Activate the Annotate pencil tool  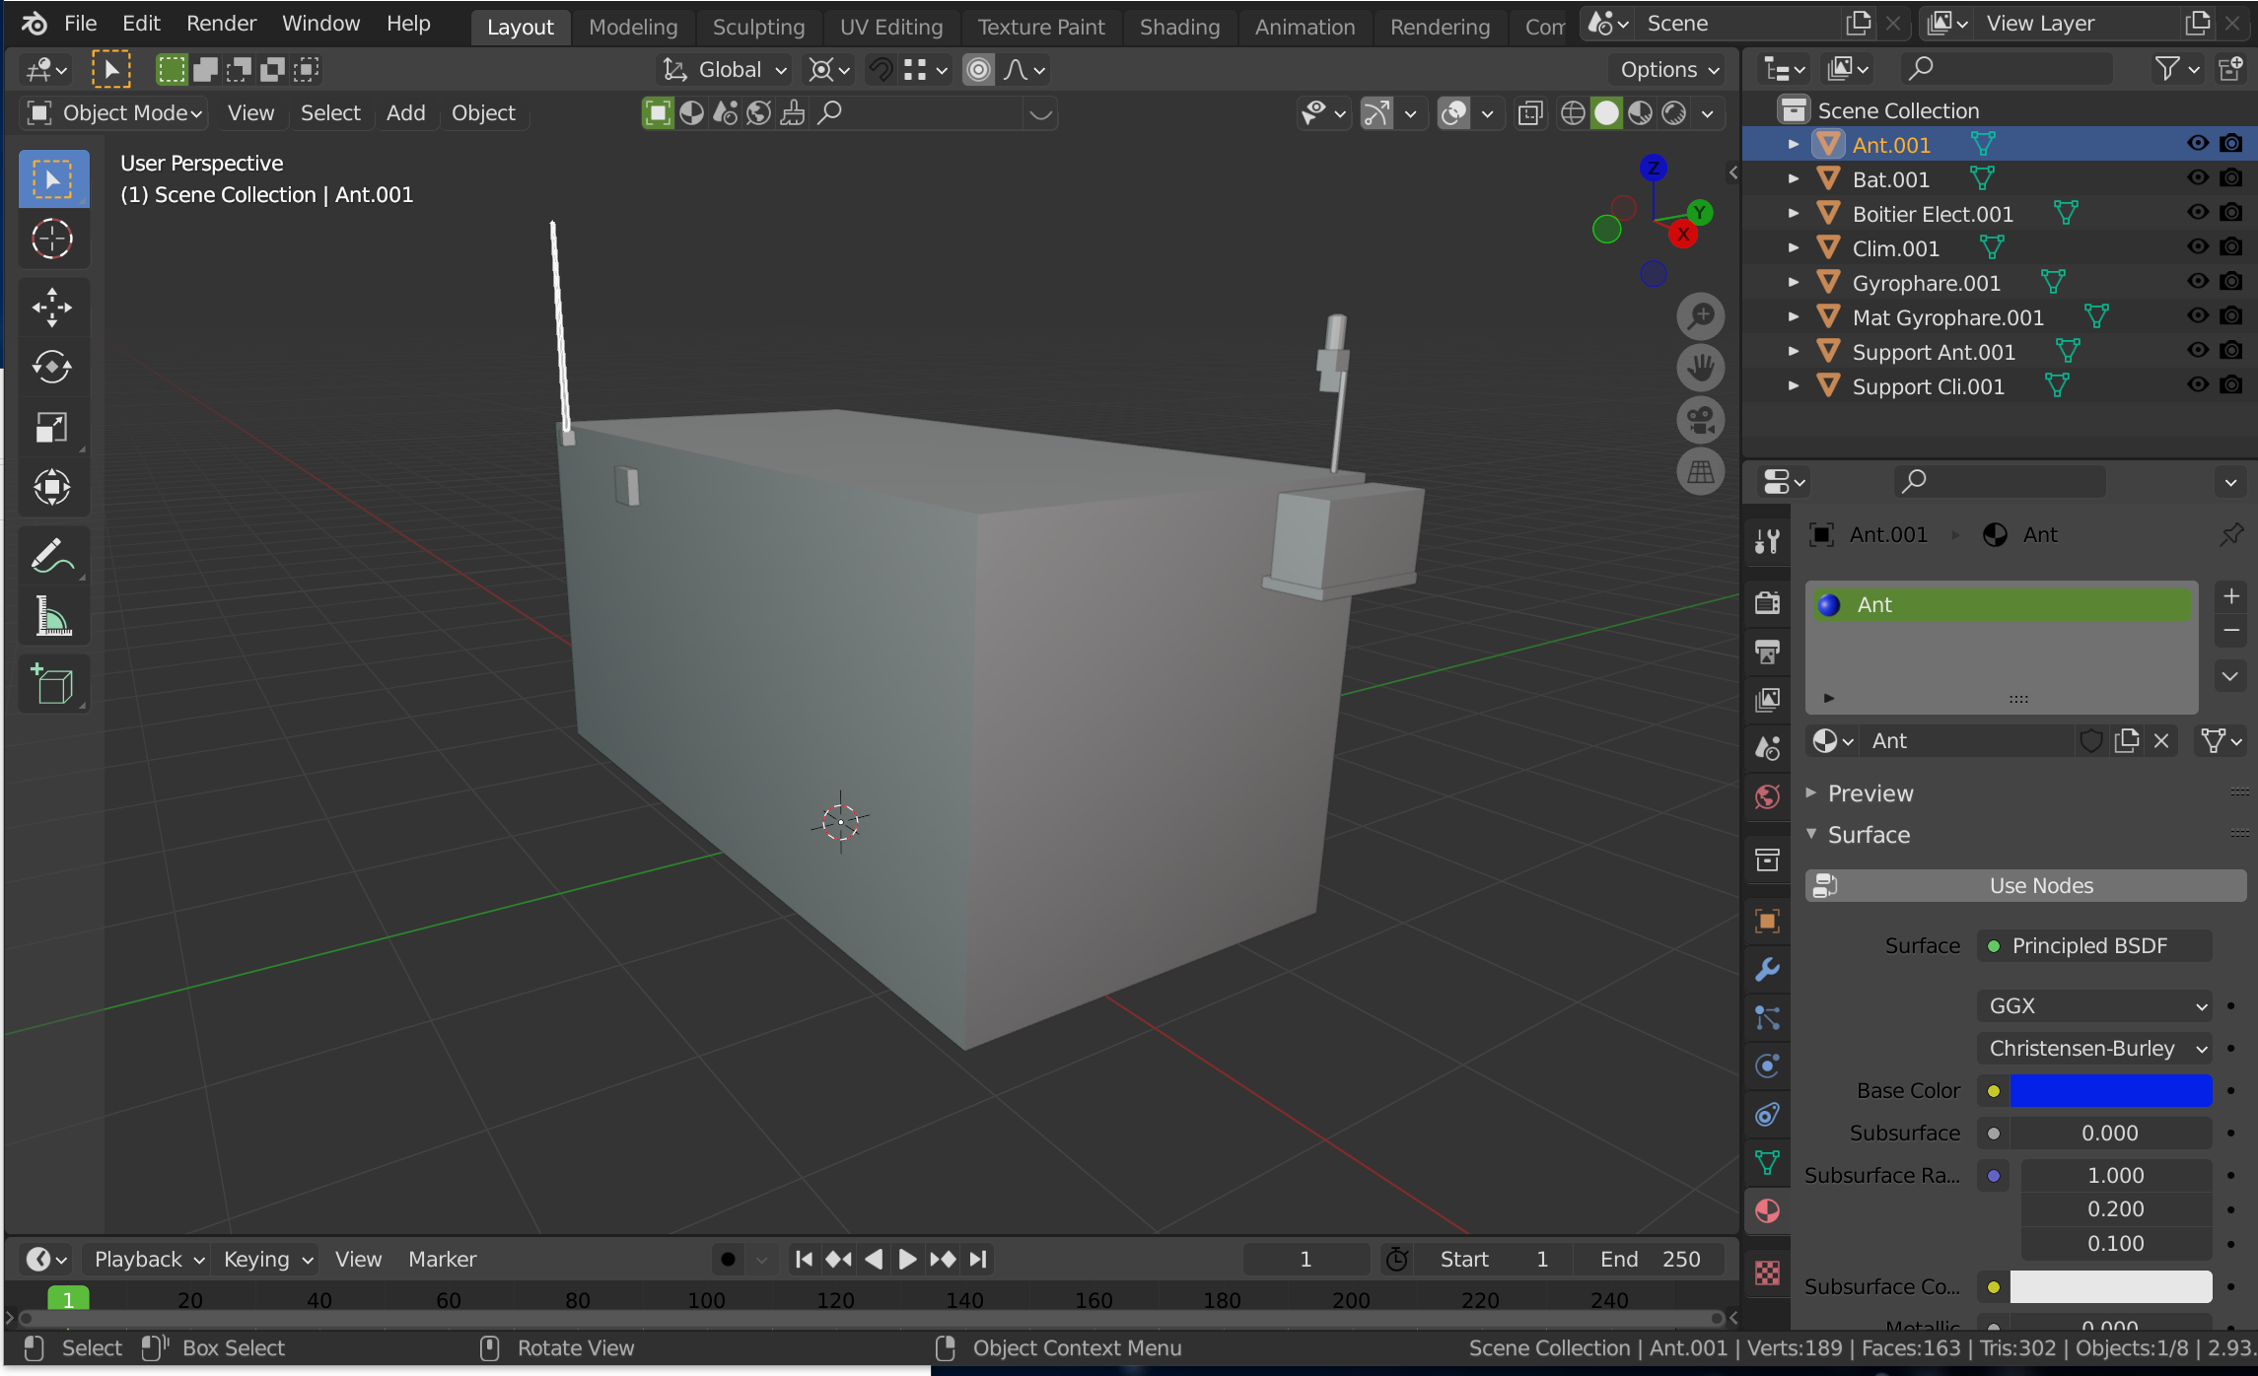(51, 557)
